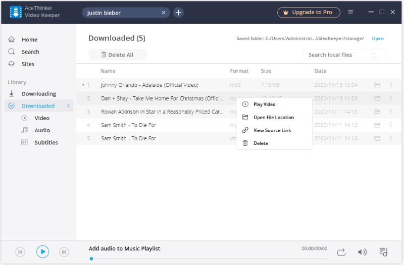Viewport: 404px width, 265px height.
Task: Click the 2020/11/11 14:15 date cell
Action: click(x=336, y=112)
